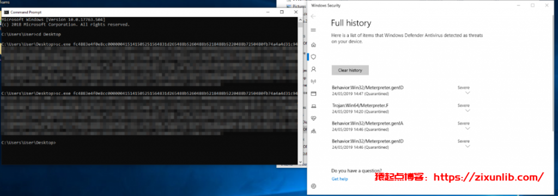
Task: Select the Trojan:Win64/Meterpreter.F threat name
Action: 360,105
